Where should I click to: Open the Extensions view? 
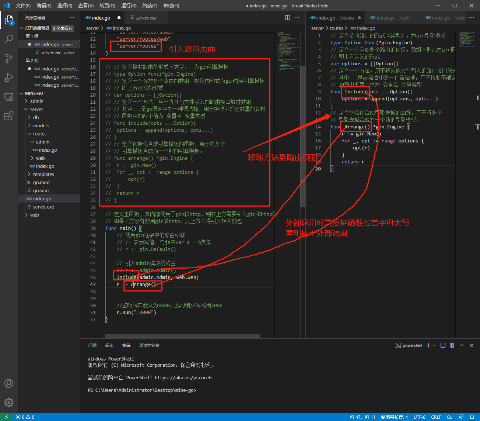[9, 116]
